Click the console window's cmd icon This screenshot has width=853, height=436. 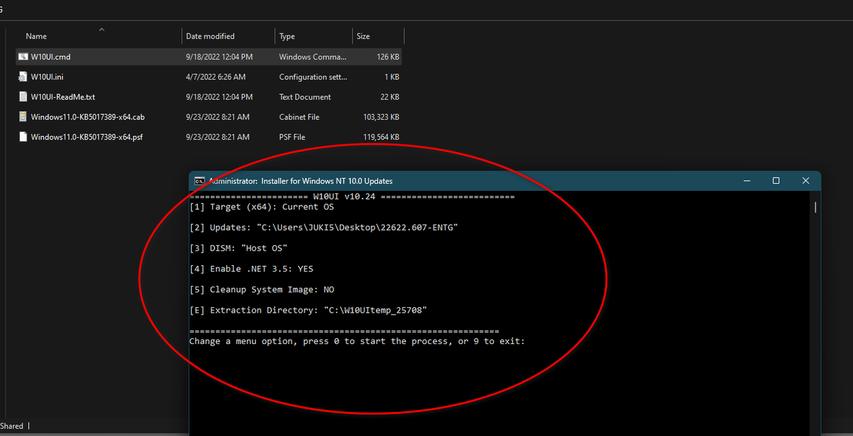tap(199, 181)
